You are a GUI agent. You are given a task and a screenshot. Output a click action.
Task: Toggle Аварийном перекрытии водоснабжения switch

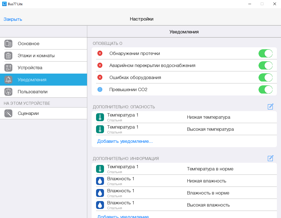(x=265, y=65)
